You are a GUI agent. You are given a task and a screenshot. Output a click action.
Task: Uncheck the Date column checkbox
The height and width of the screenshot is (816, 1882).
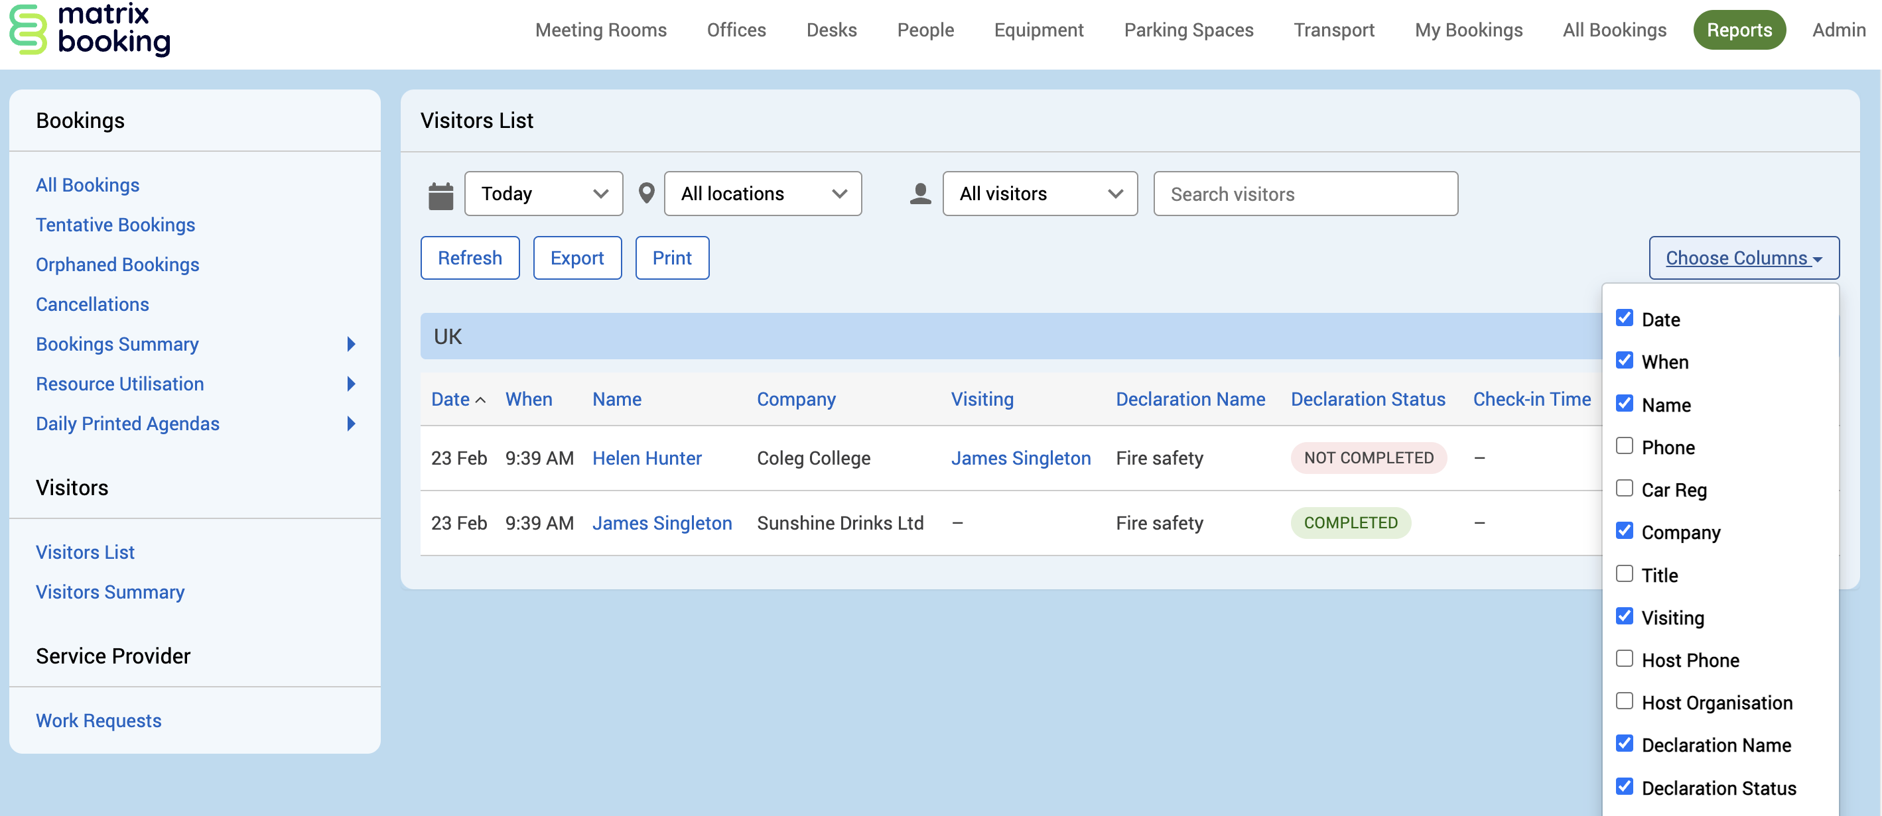point(1623,318)
